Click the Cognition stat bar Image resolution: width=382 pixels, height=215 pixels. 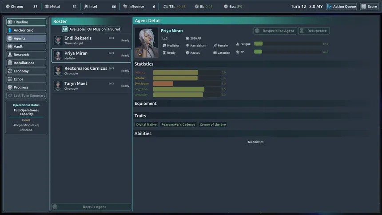(x=187, y=89)
